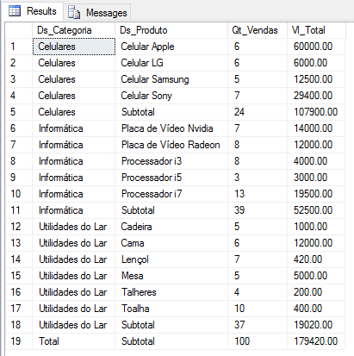Select row header number 19
The height and width of the screenshot is (356, 354).
click(x=19, y=341)
